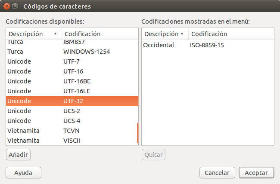Select the Unicode UTF-32 row
This screenshot has width=280, height=184.
point(72,101)
